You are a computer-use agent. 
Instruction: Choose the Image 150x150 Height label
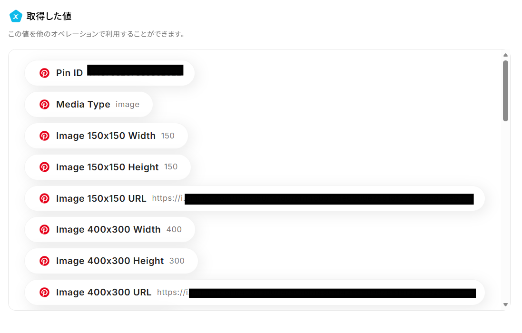click(107, 167)
